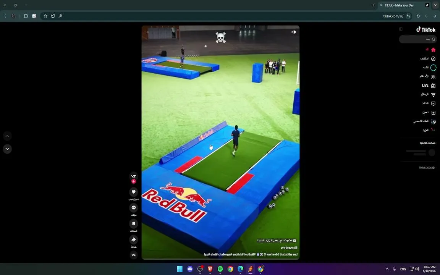Open the #football hashtag

pos(249,254)
